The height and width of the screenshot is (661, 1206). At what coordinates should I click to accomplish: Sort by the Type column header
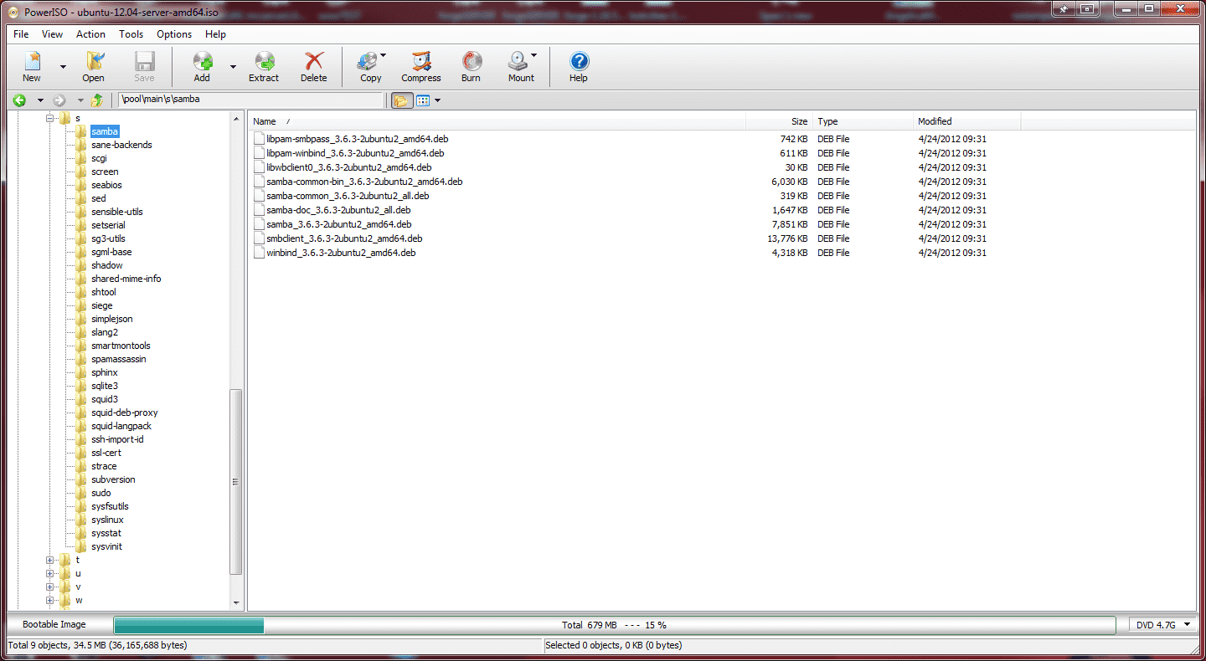[x=863, y=121]
